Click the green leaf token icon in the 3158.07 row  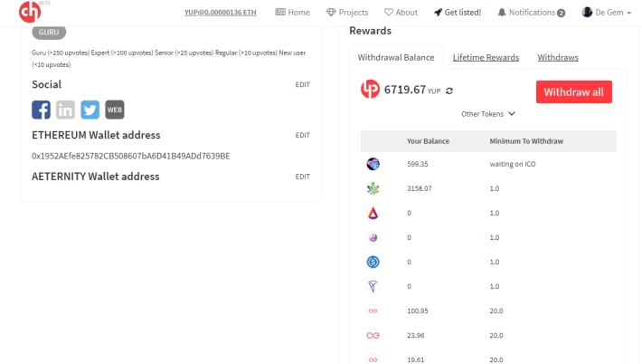[373, 188]
